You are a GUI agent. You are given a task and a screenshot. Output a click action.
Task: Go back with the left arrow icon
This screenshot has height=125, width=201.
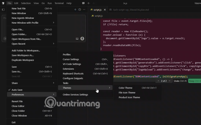point(89,3)
